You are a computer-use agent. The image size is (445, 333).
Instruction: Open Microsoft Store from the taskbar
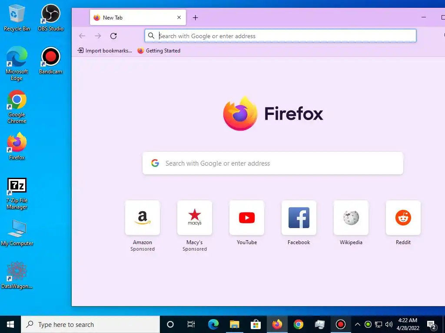(x=256, y=324)
